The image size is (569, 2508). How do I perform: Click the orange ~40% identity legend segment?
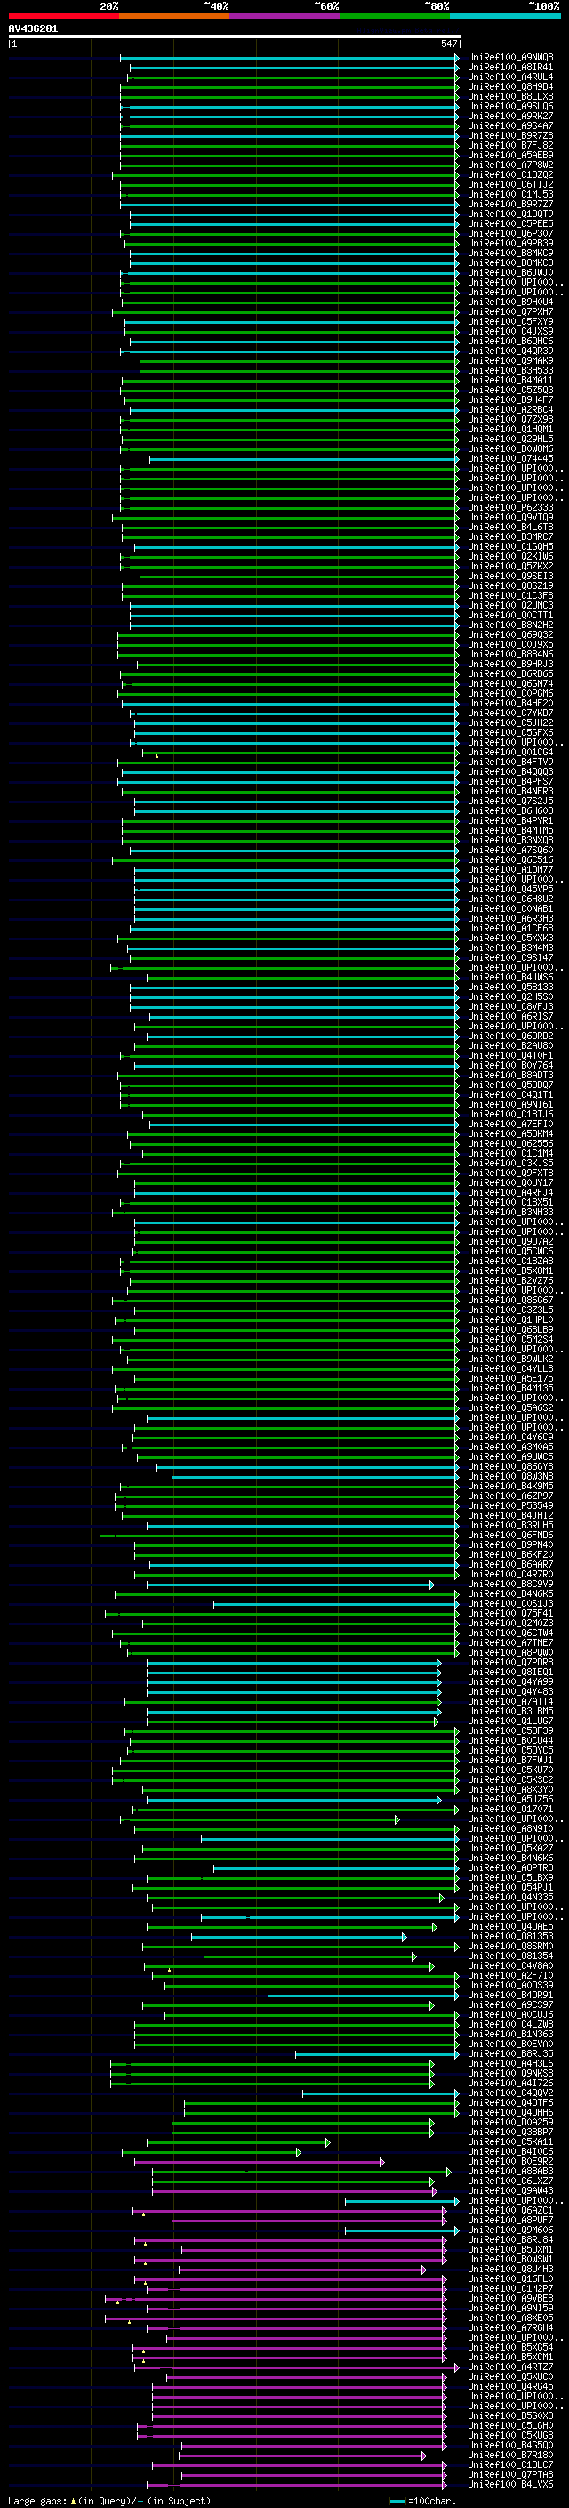click(x=174, y=16)
